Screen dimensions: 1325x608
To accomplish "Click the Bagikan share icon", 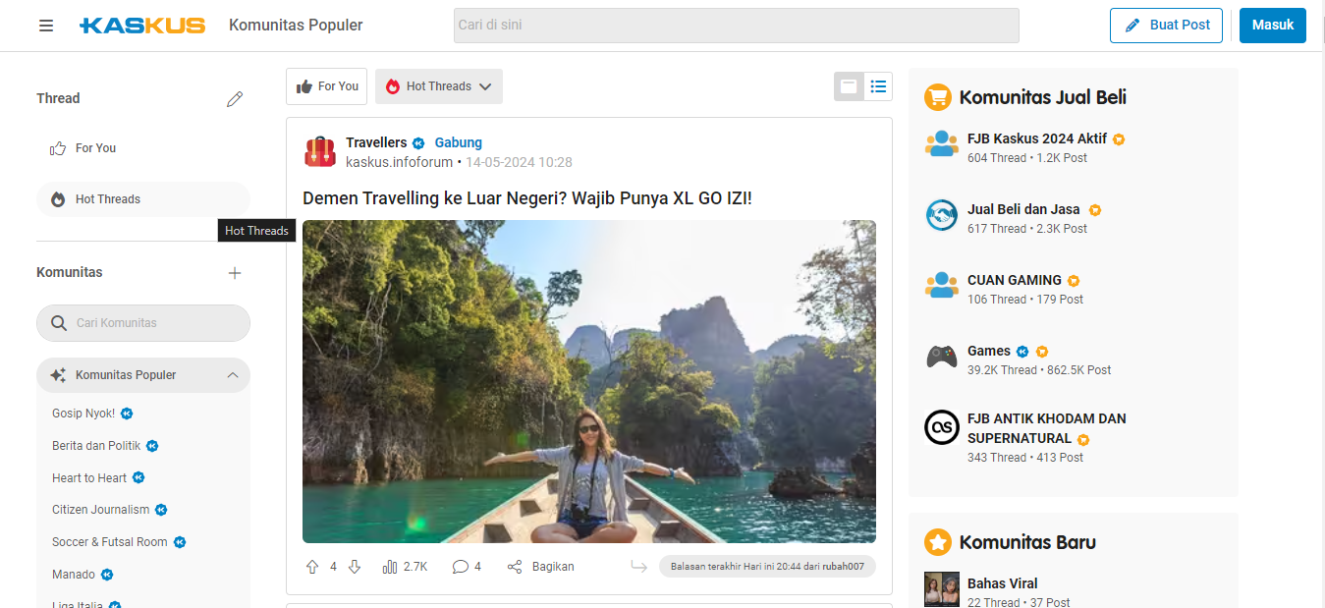I will [x=515, y=567].
